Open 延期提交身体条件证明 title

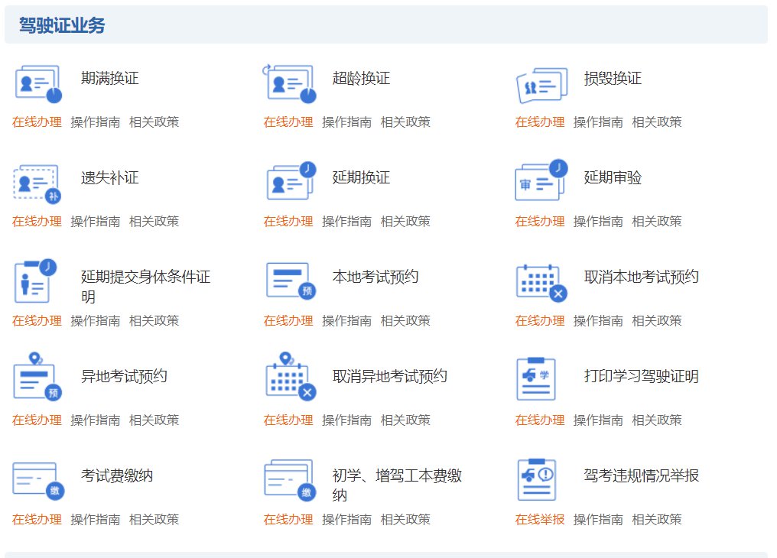[x=146, y=287]
